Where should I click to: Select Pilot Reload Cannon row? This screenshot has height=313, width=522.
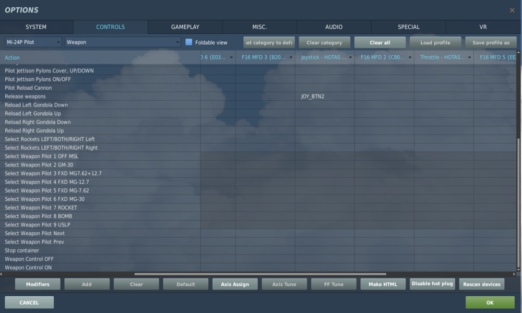click(100, 88)
